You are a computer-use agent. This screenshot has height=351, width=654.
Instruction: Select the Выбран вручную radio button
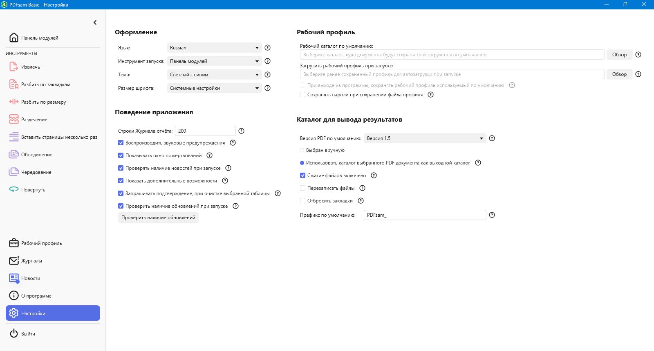302,150
